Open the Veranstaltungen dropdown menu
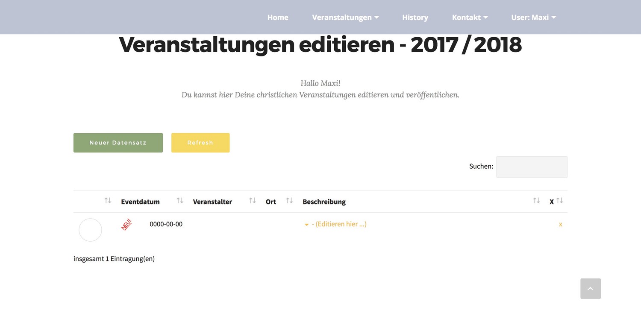Screen dimensions: 641x310 coord(345,18)
